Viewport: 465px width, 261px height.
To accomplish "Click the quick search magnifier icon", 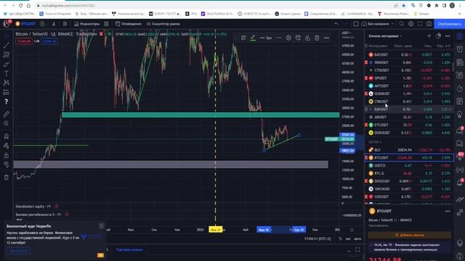I will (402, 24).
